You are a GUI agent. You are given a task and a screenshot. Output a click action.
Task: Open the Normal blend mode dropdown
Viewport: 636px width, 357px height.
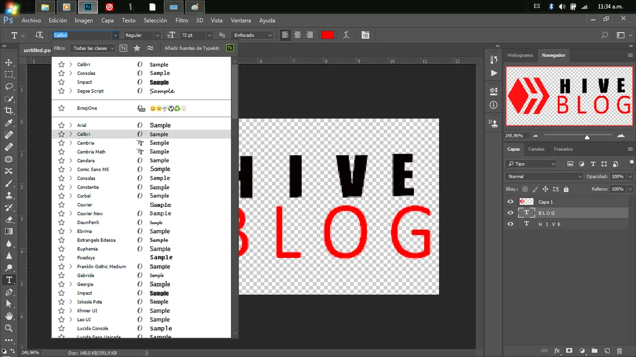(544, 176)
